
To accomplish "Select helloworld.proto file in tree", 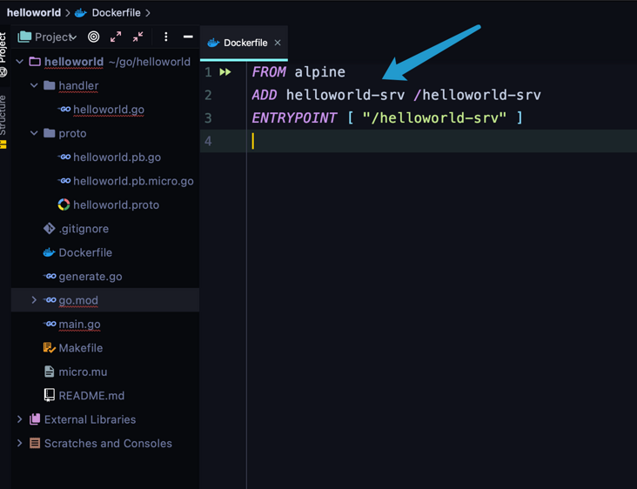I will pyautogui.click(x=116, y=204).
